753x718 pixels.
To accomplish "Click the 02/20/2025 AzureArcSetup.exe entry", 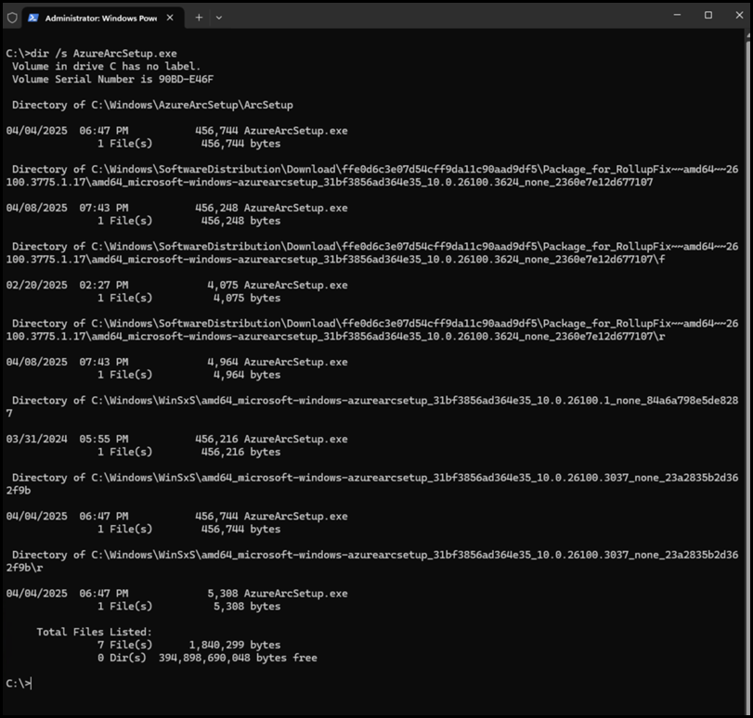I will coord(176,285).
